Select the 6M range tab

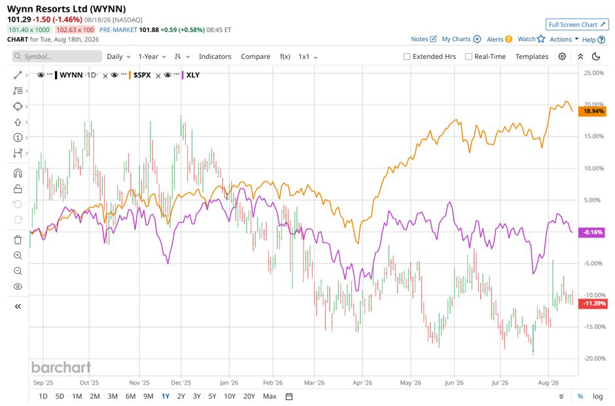(x=131, y=396)
